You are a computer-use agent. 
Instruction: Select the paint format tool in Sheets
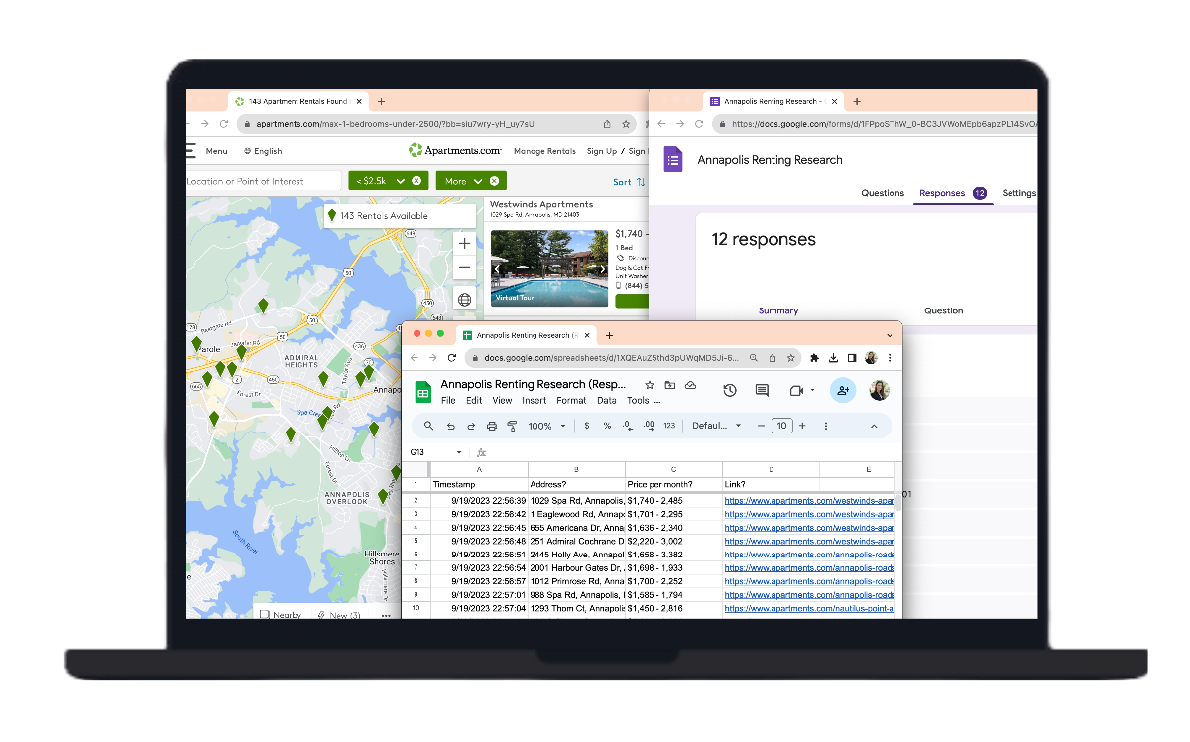(x=513, y=426)
